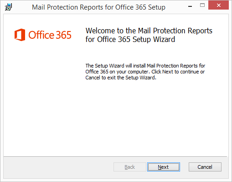The height and width of the screenshot is (182, 232).
Task: Click the window title bar text
Action: click(98, 7)
